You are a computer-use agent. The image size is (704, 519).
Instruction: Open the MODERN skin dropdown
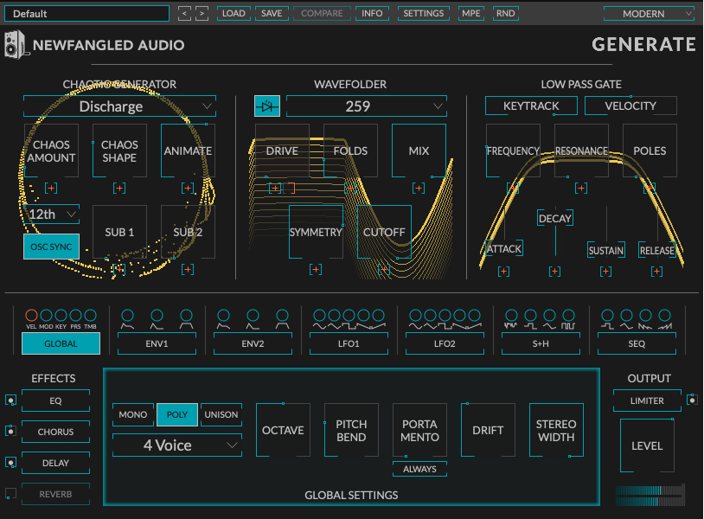pyautogui.click(x=648, y=13)
